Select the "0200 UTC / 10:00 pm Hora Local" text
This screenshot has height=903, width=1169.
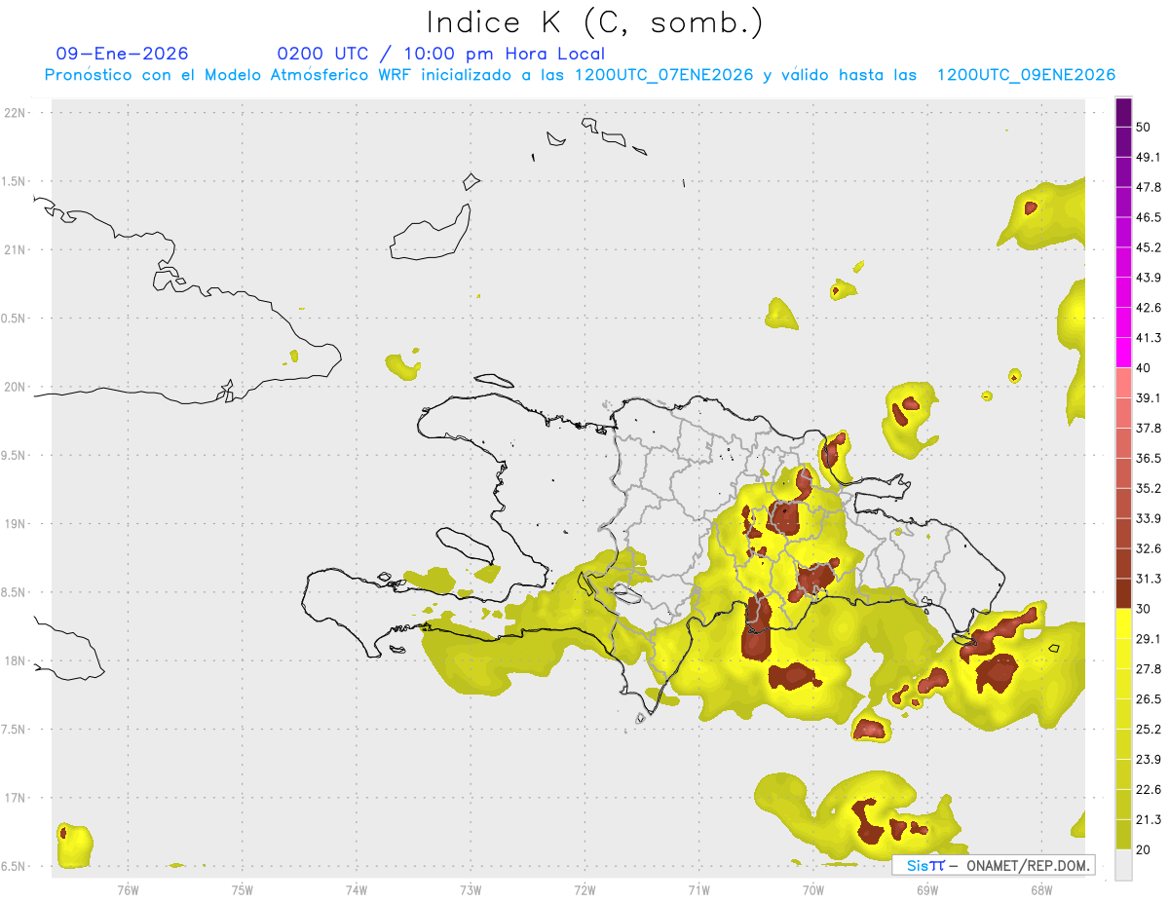pos(440,54)
